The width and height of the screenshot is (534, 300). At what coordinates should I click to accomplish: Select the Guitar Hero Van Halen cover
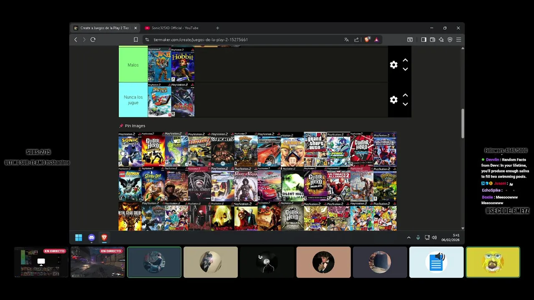pyautogui.click(x=362, y=149)
